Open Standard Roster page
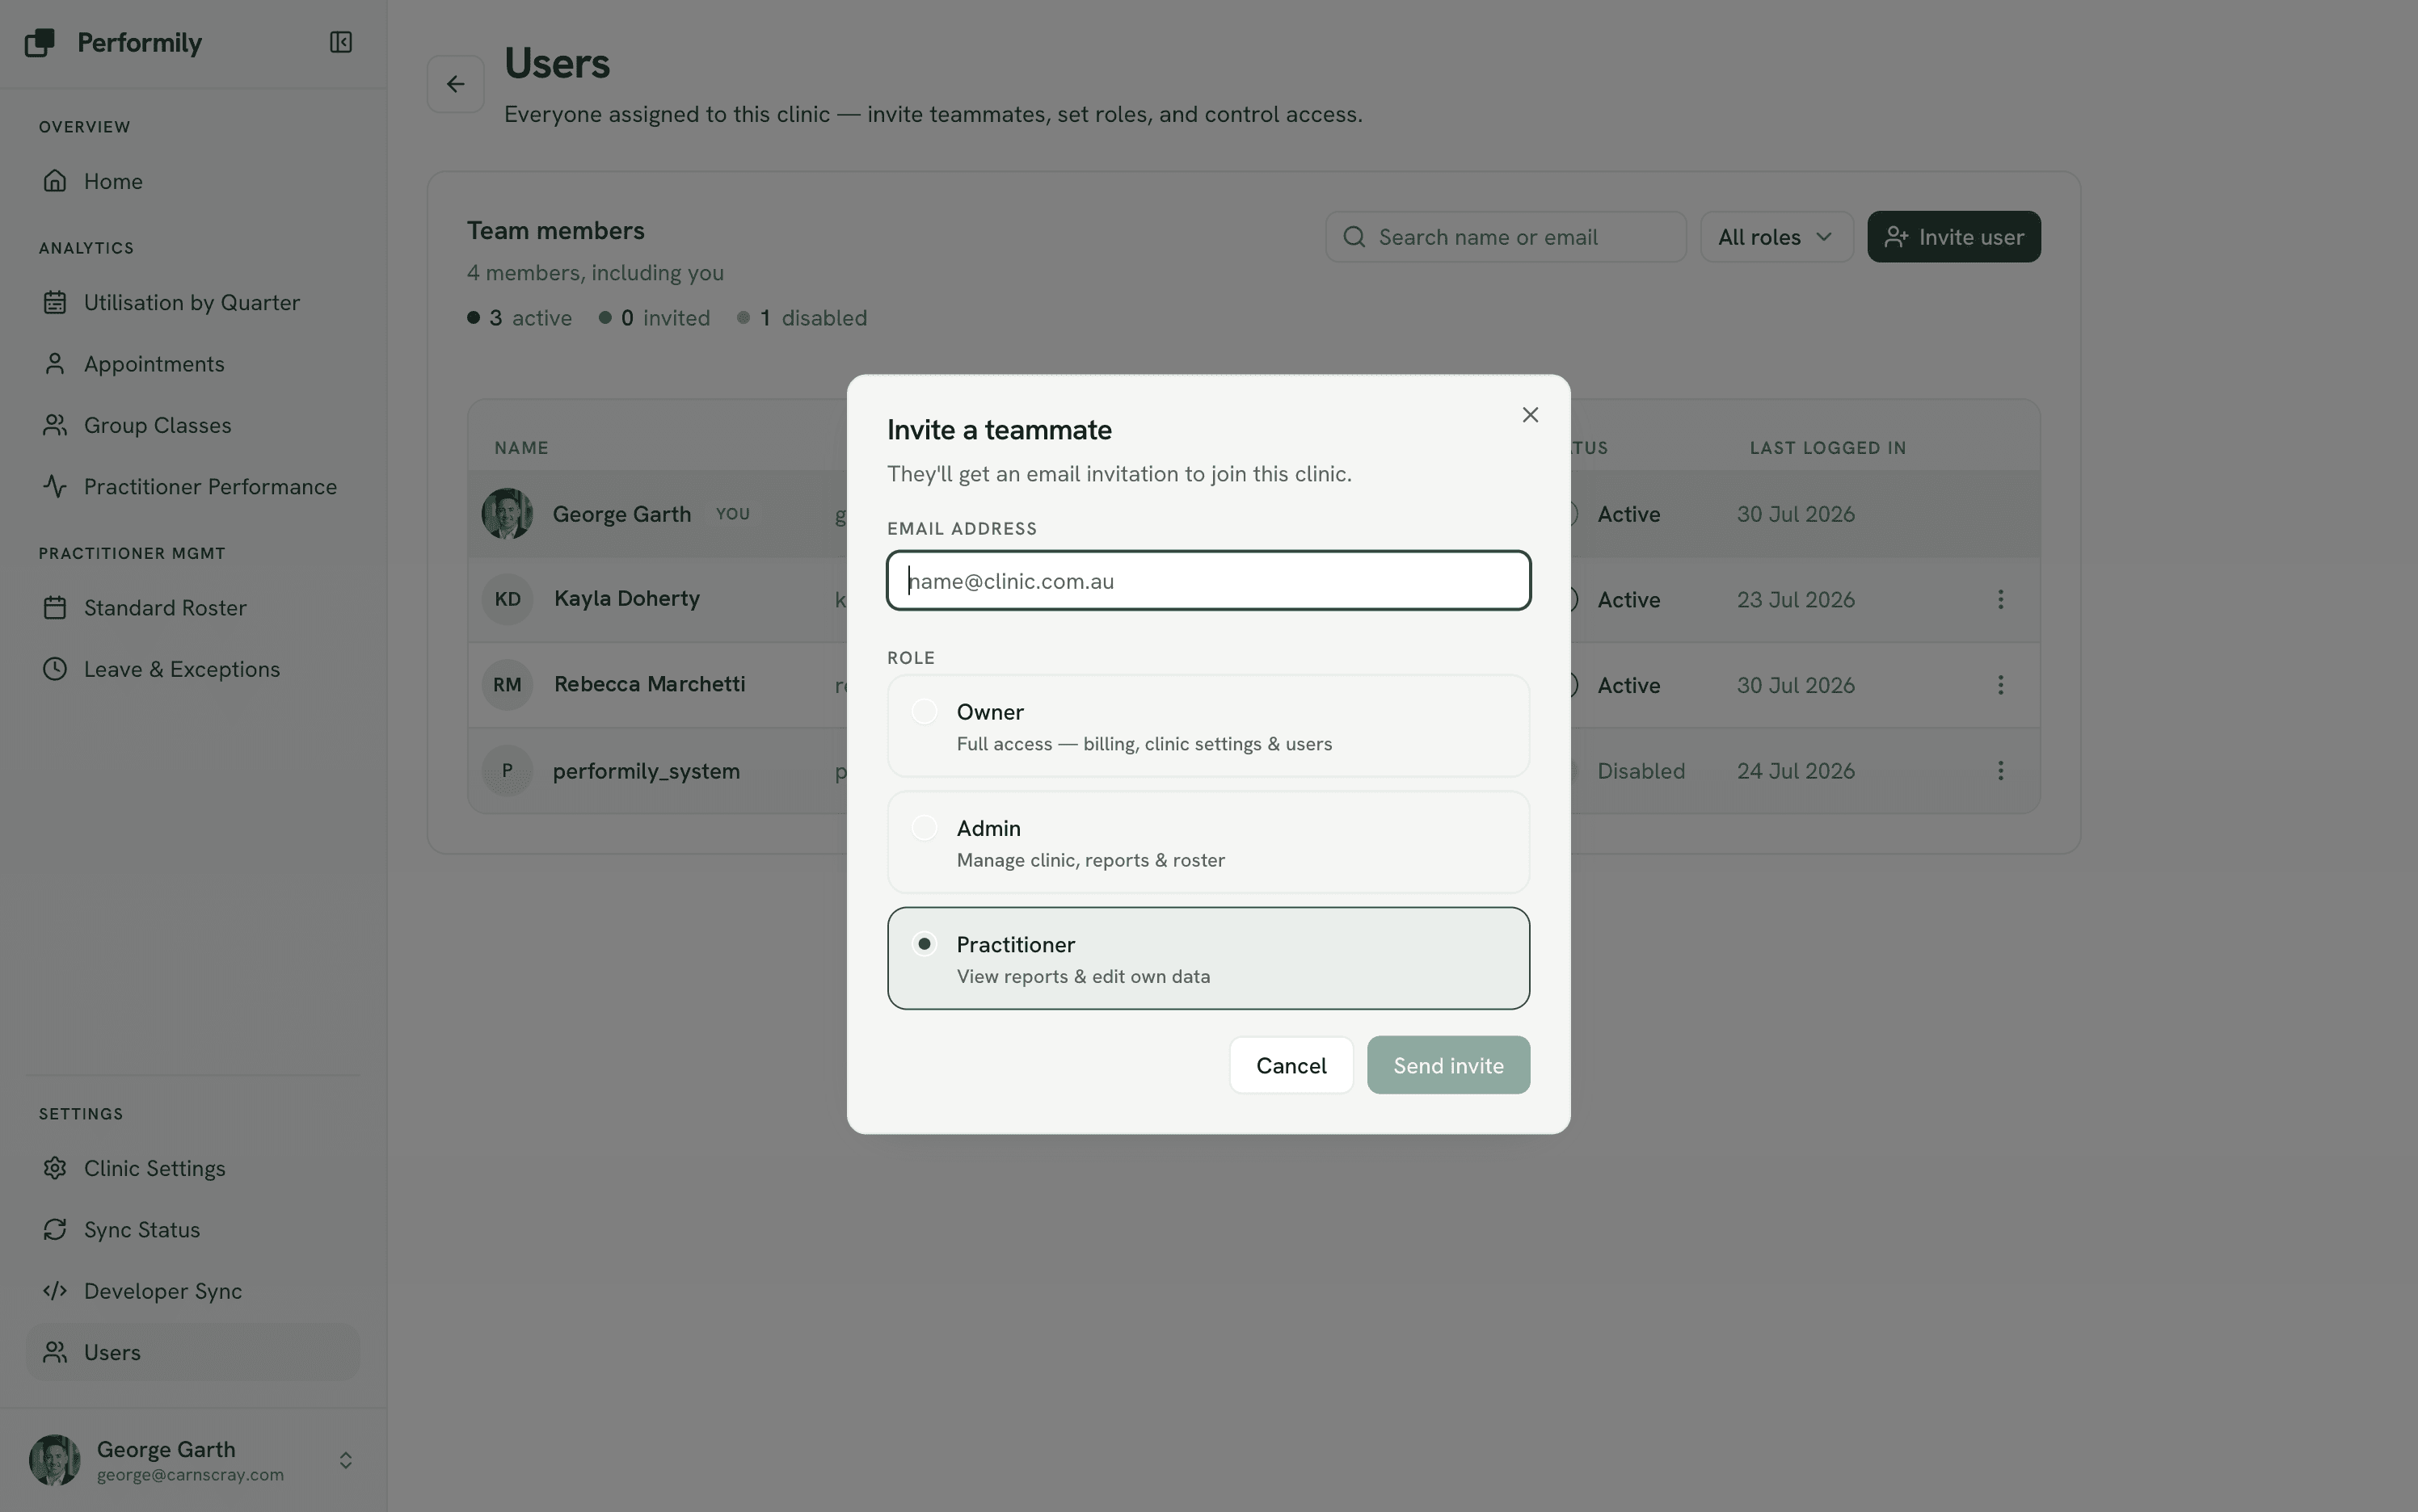Image resolution: width=2418 pixels, height=1512 pixels. (x=193, y=608)
